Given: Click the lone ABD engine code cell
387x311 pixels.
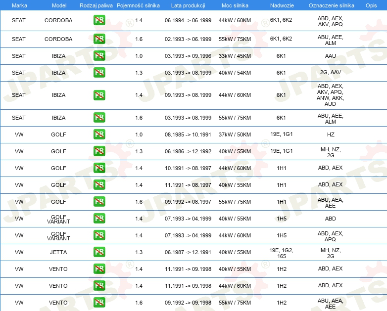Looking at the screenshot, I should [331, 219].
